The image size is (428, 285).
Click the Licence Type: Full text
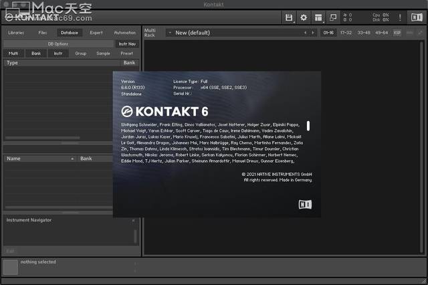tap(190, 82)
